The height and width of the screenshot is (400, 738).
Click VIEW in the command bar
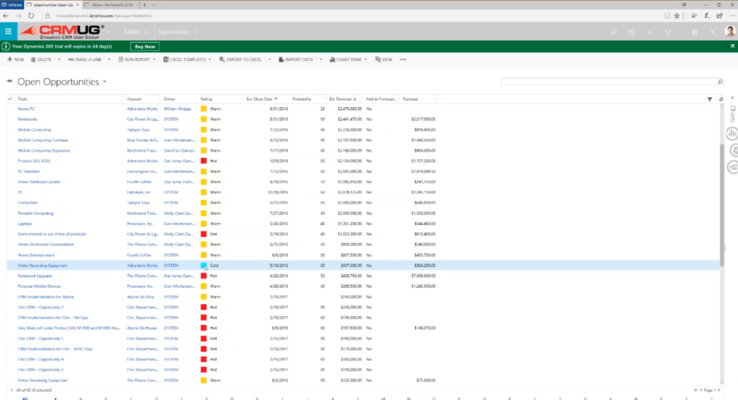[384, 59]
